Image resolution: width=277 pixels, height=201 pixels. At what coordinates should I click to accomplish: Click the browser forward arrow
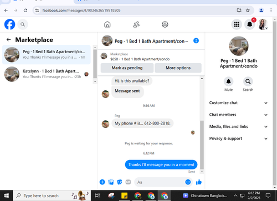16,11
